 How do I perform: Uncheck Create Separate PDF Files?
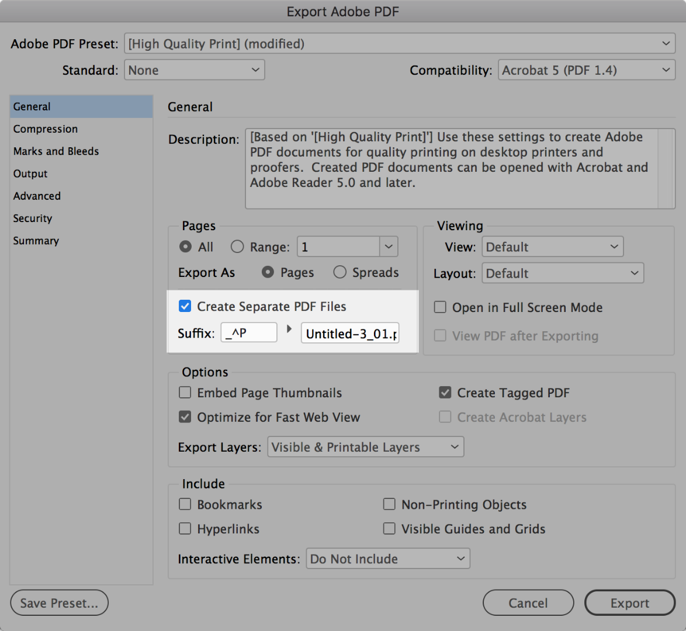coord(185,306)
